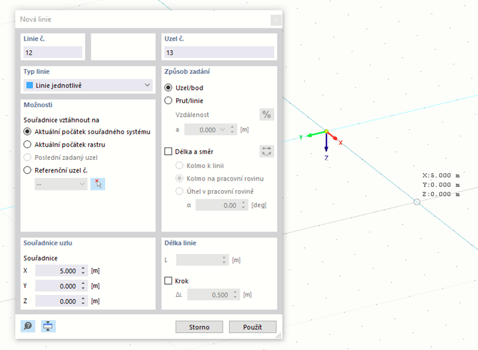Image resolution: width=478 pixels, height=350 pixels.
Task: Click the Uzel č. field with 13
Action: pos(219,52)
